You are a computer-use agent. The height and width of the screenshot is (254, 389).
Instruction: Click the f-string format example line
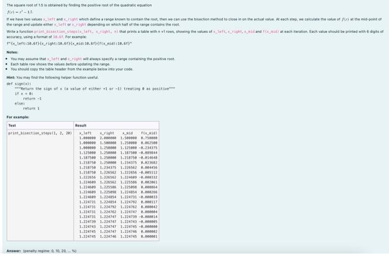tap(69, 43)
